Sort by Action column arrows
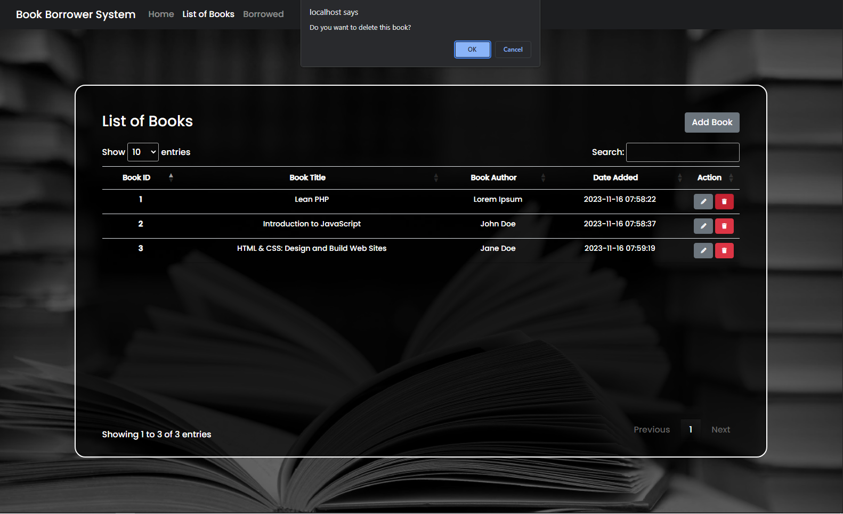Viewport: 843px width, 514px height. 731,177
